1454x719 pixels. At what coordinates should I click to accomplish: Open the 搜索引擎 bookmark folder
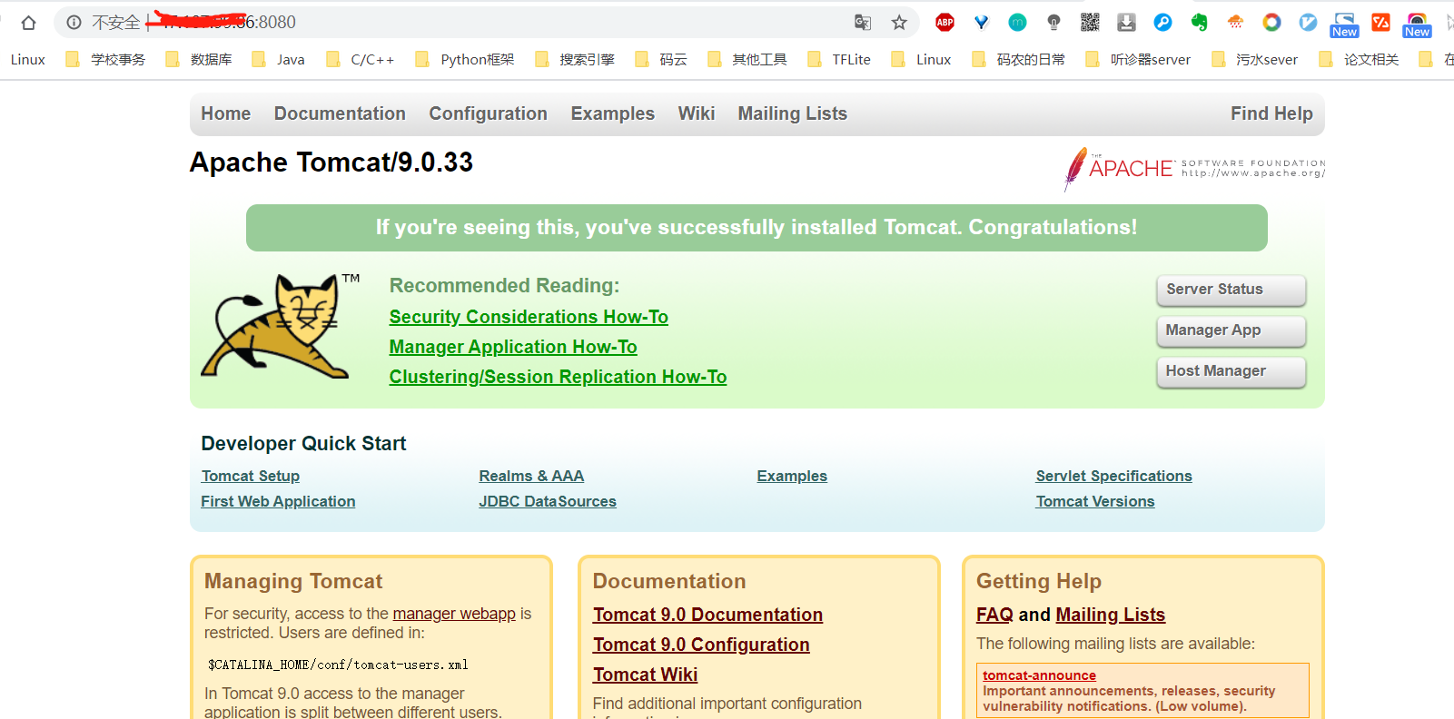pos(575,60)
